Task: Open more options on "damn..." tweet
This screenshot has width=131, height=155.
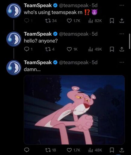Action: click(122, 62)
